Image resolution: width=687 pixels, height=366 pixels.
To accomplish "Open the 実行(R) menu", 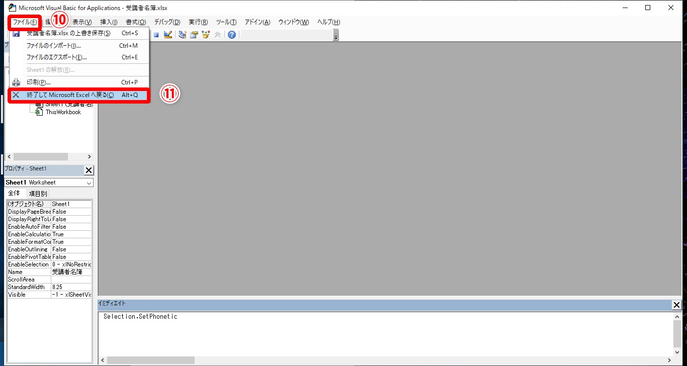I will [x=199, y=22].
